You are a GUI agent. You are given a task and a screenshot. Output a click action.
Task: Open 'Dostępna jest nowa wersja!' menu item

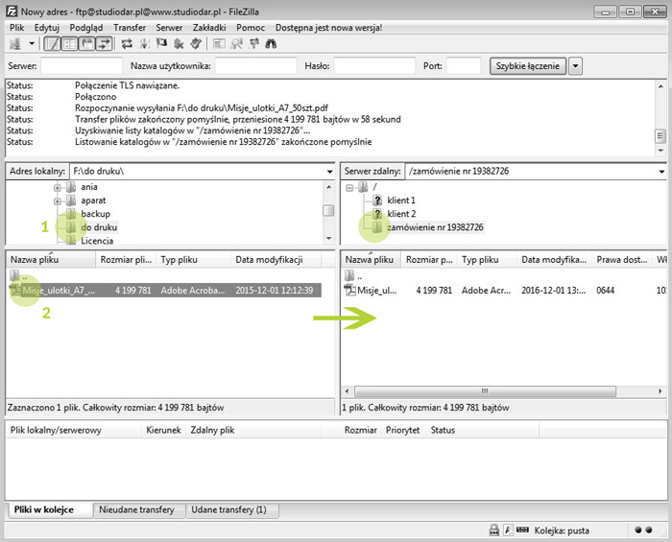tap(328, 28)
